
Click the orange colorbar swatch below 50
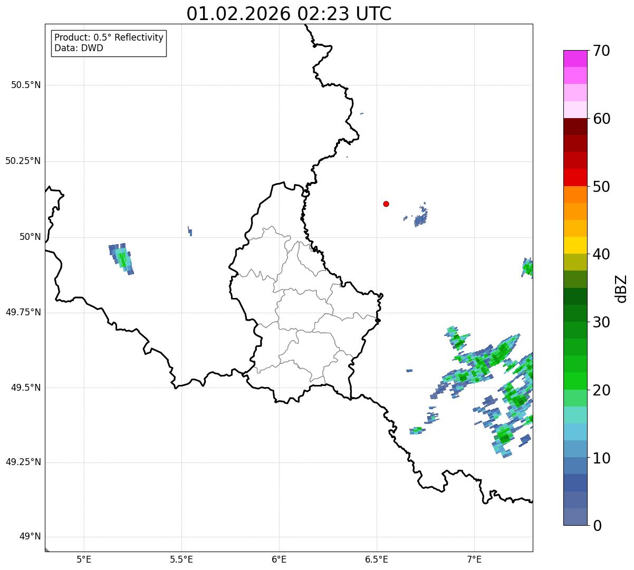(x=575, y=195)
